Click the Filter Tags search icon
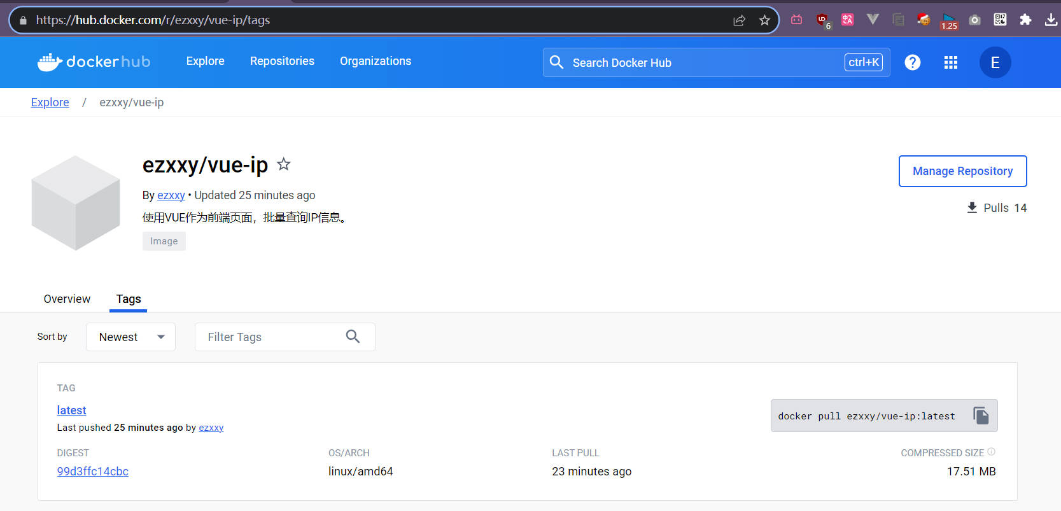 click(x=353, y=337)
